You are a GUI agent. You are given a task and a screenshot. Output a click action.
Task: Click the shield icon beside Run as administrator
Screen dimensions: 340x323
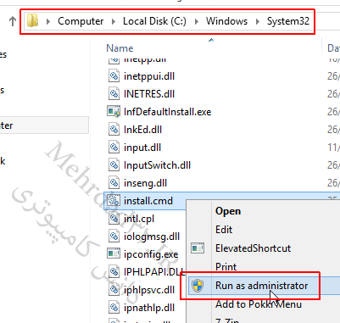pyautogui.click(x=198, y=286)
